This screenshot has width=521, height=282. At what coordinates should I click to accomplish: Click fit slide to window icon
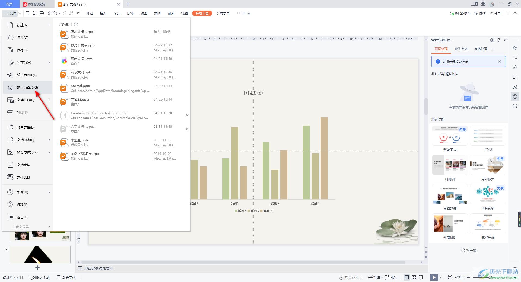tap(450, 277)
